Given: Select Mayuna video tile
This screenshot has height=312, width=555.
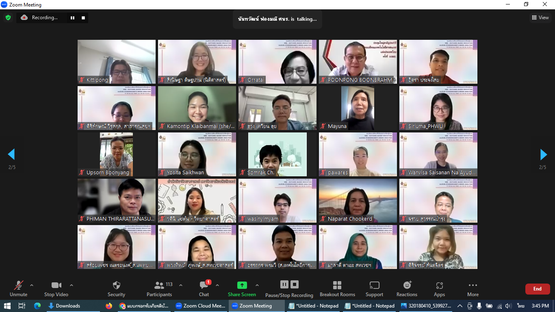Looking at the screenshot, I should (358, 108).
